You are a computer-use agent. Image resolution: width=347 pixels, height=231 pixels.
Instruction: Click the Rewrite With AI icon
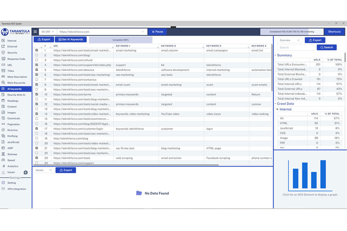tap(3, 95)
